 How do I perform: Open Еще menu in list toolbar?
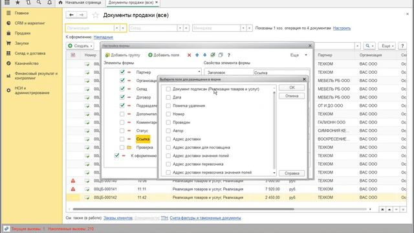[x=387, y=46]
